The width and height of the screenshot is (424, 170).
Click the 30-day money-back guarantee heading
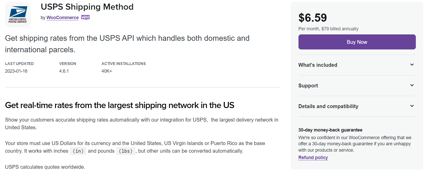click(x=330, y=130)
